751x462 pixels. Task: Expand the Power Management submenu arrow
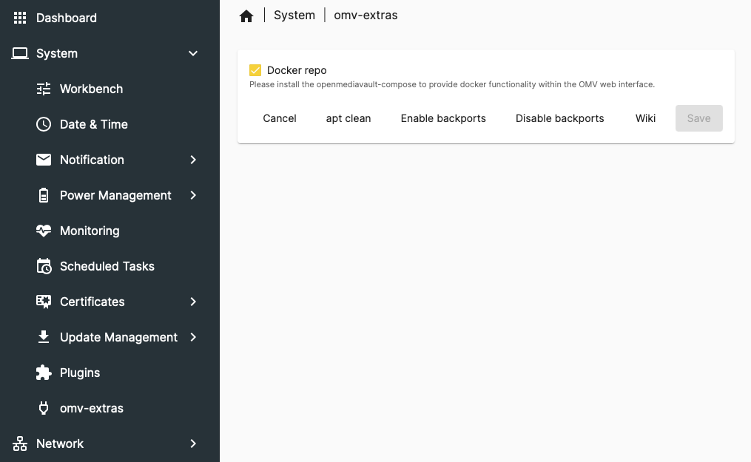coord(193,195)
